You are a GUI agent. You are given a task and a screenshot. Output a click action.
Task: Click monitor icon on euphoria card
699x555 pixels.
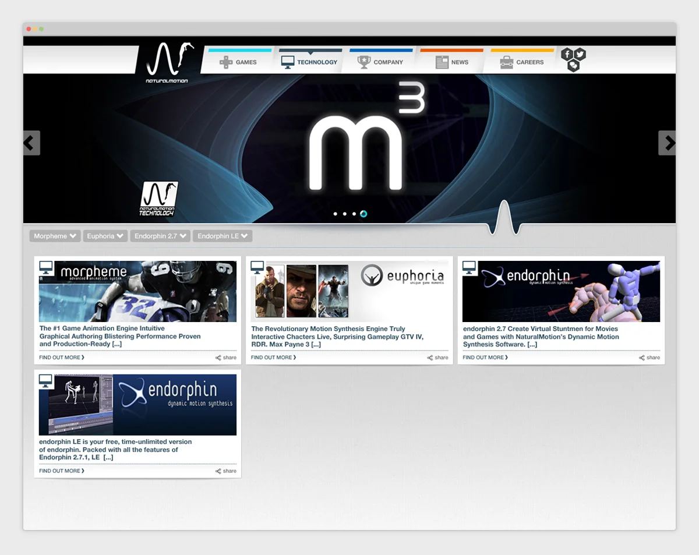258,267
